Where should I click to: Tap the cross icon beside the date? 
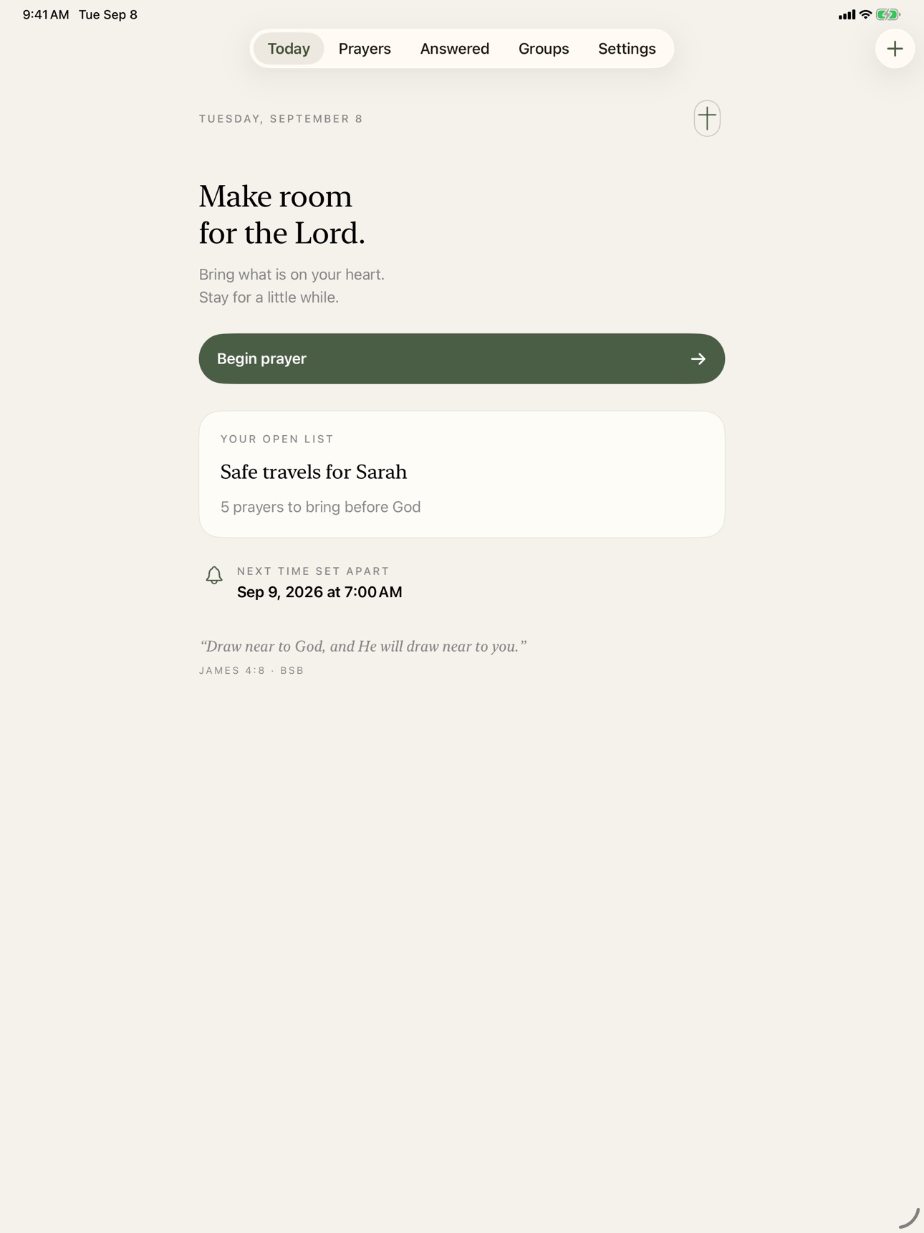pos(706,118)
